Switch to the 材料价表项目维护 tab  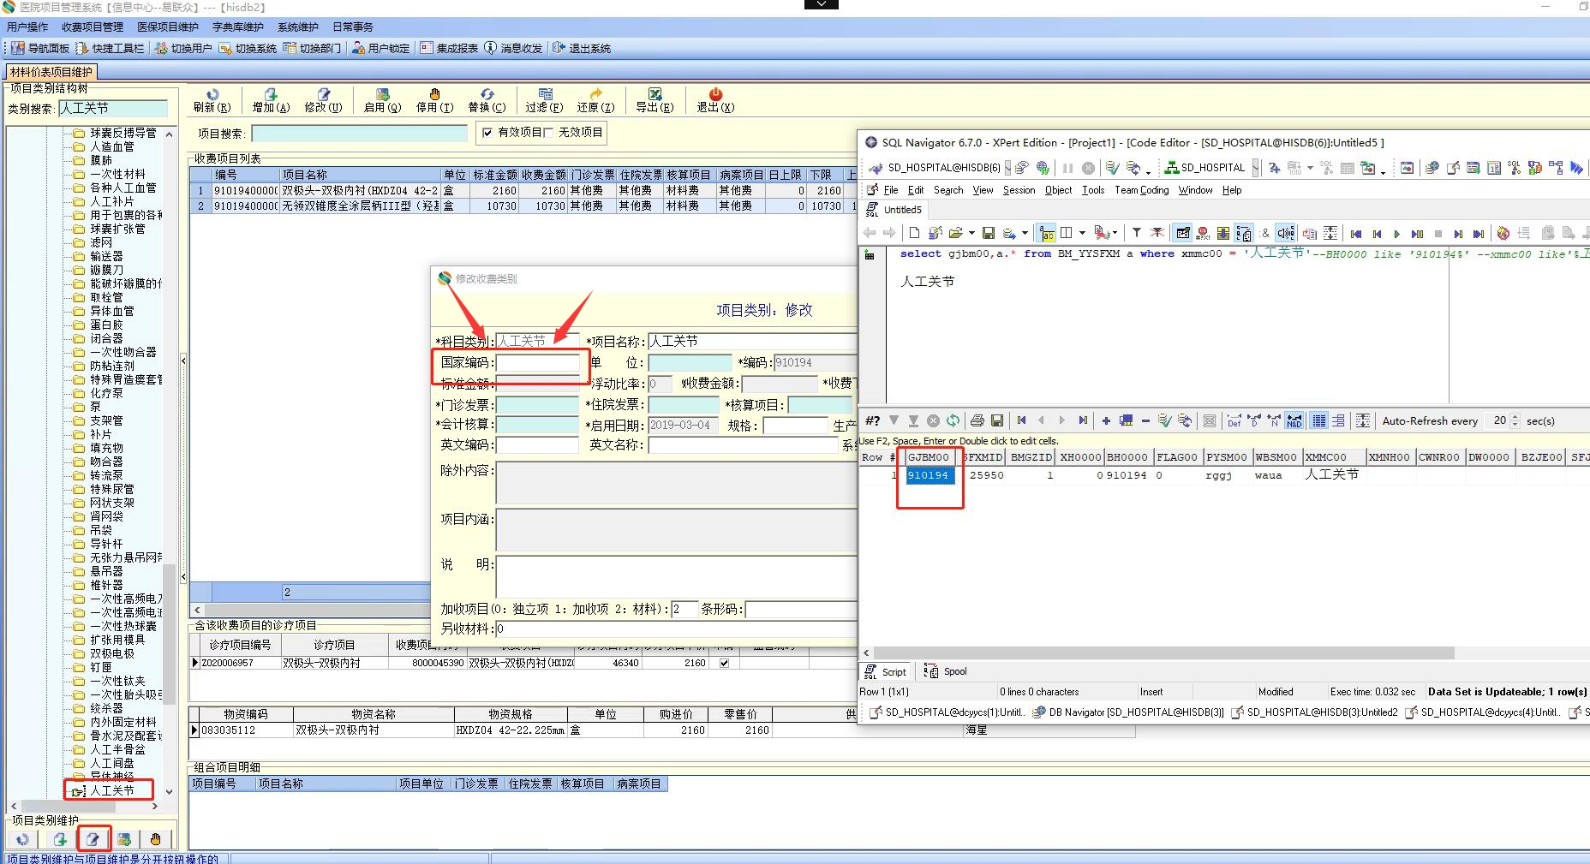click(x=51, y=72)
